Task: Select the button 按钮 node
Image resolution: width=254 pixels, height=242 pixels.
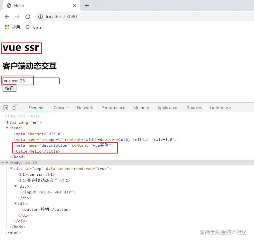Action: pyautogui.click(x=46, y=209)
